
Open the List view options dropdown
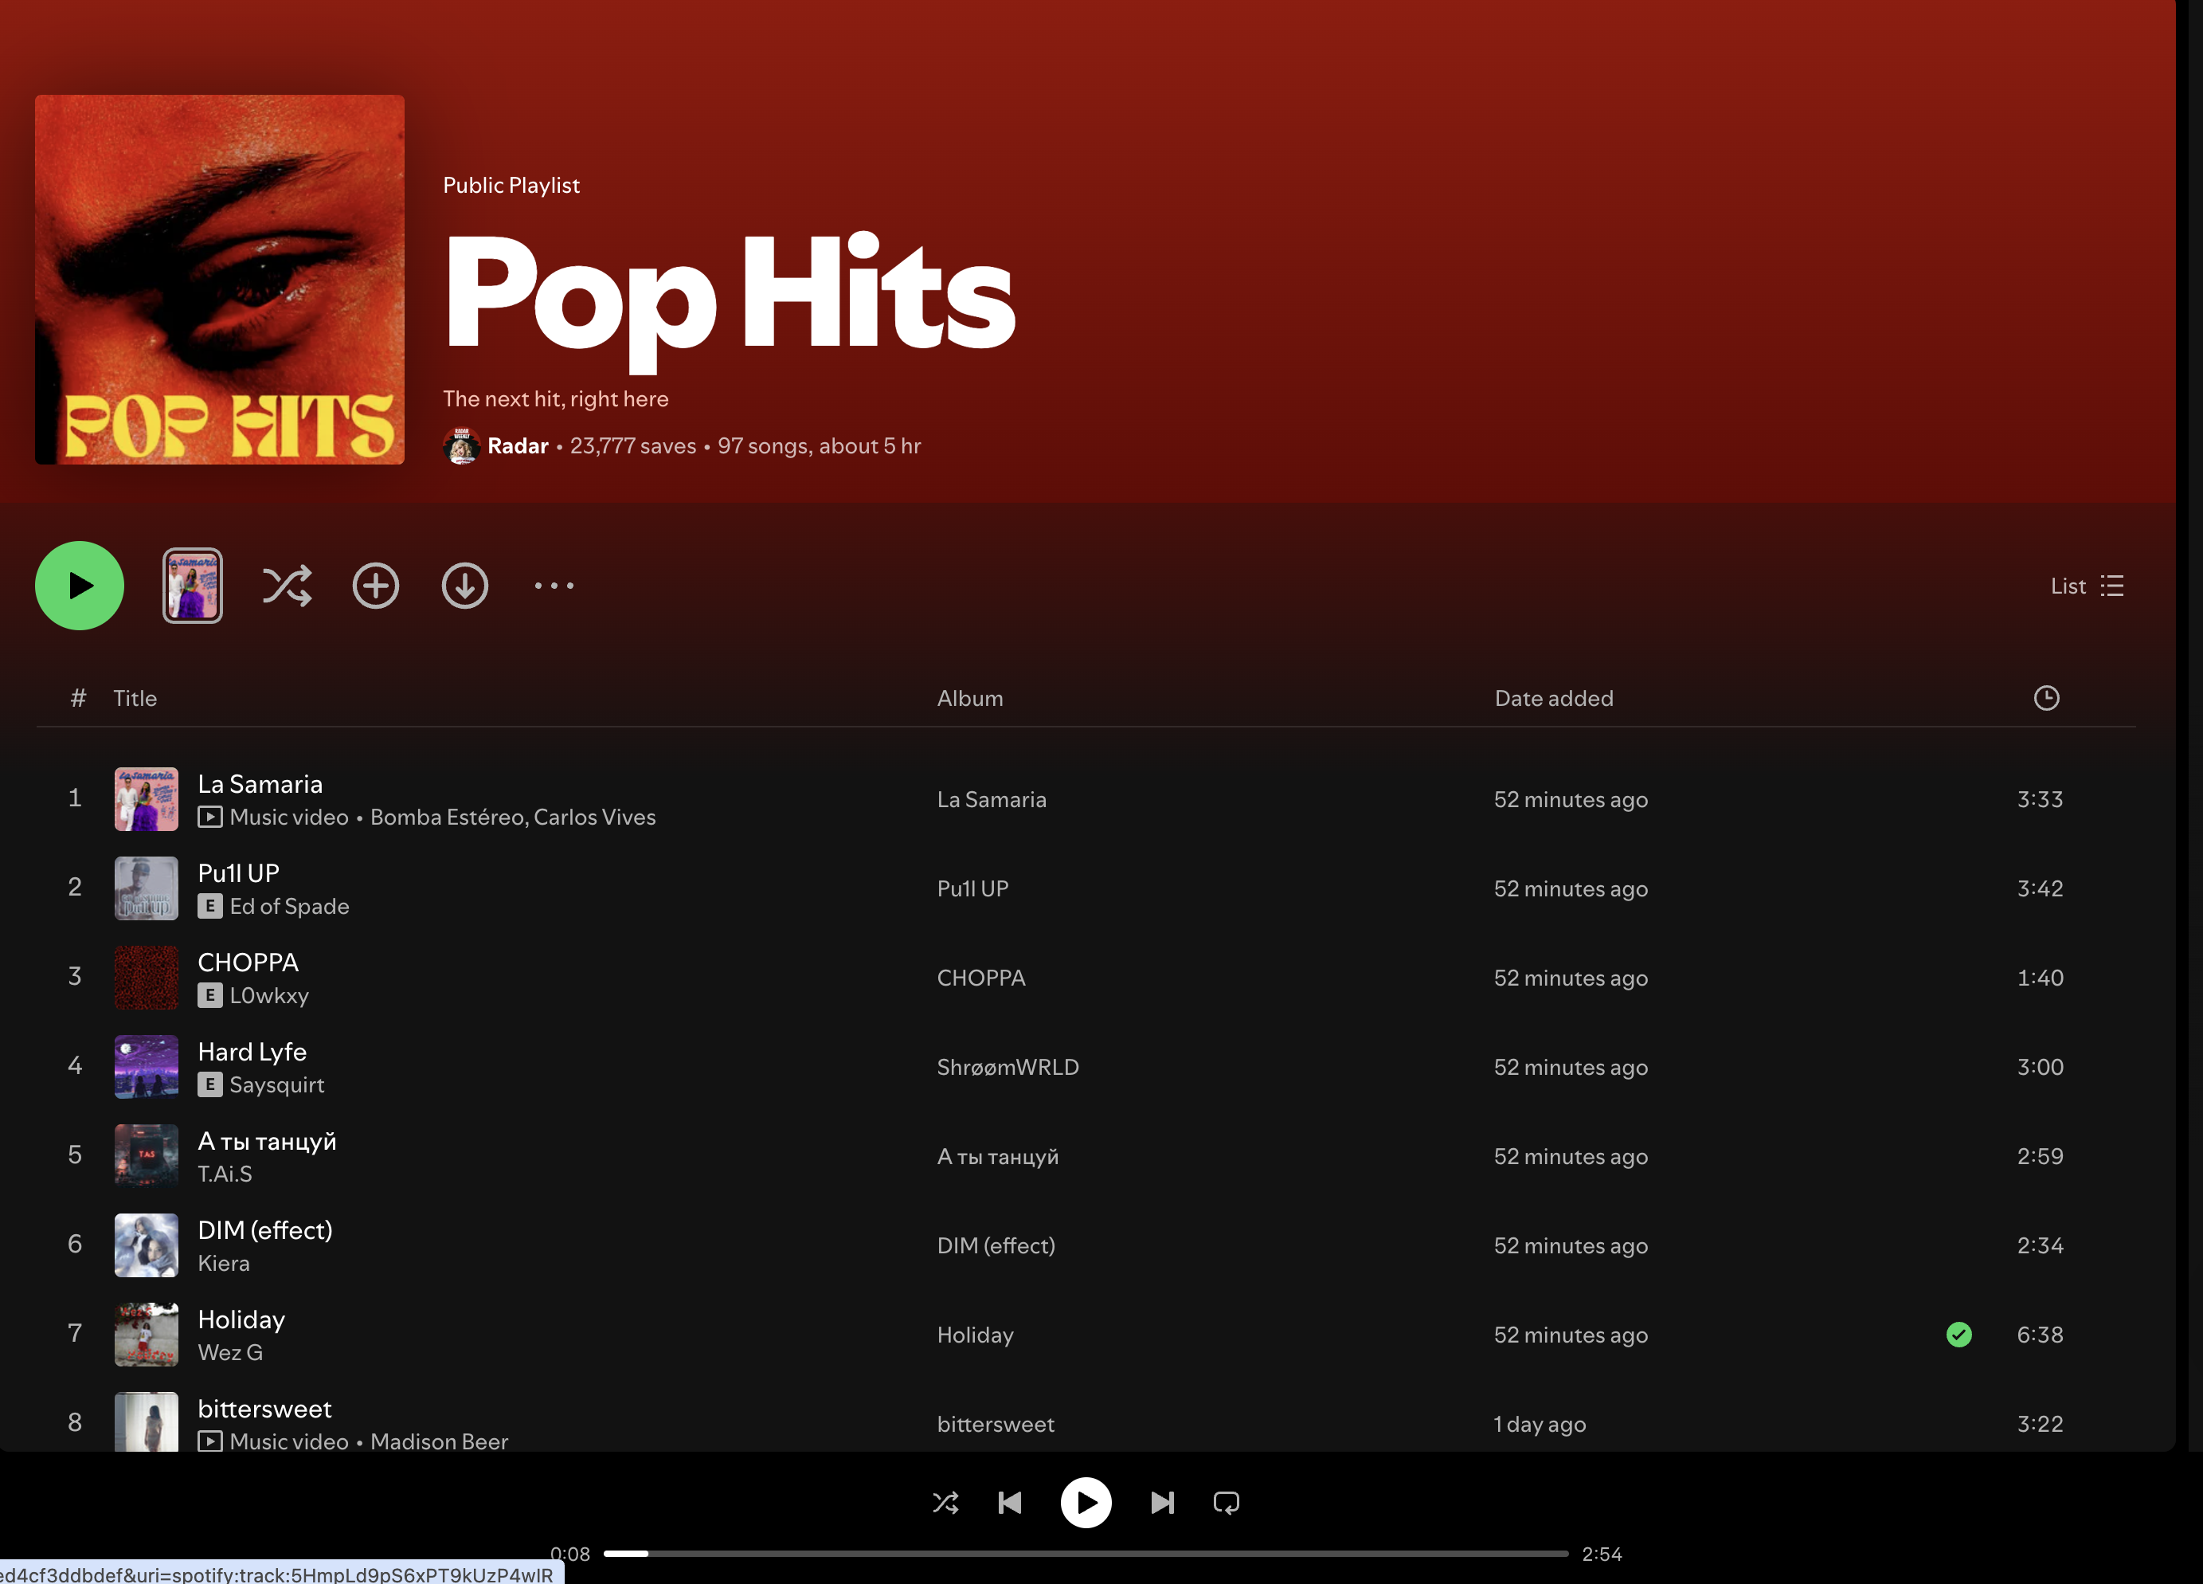coord(2087,586)
